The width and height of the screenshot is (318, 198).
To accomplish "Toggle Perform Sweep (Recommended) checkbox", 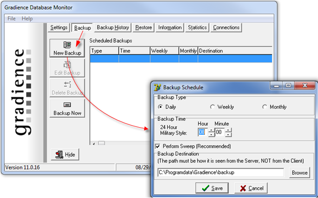I will [x=158, y=146].
